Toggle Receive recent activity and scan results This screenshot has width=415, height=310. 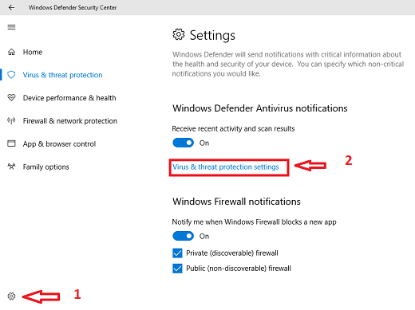click(184, 143)
